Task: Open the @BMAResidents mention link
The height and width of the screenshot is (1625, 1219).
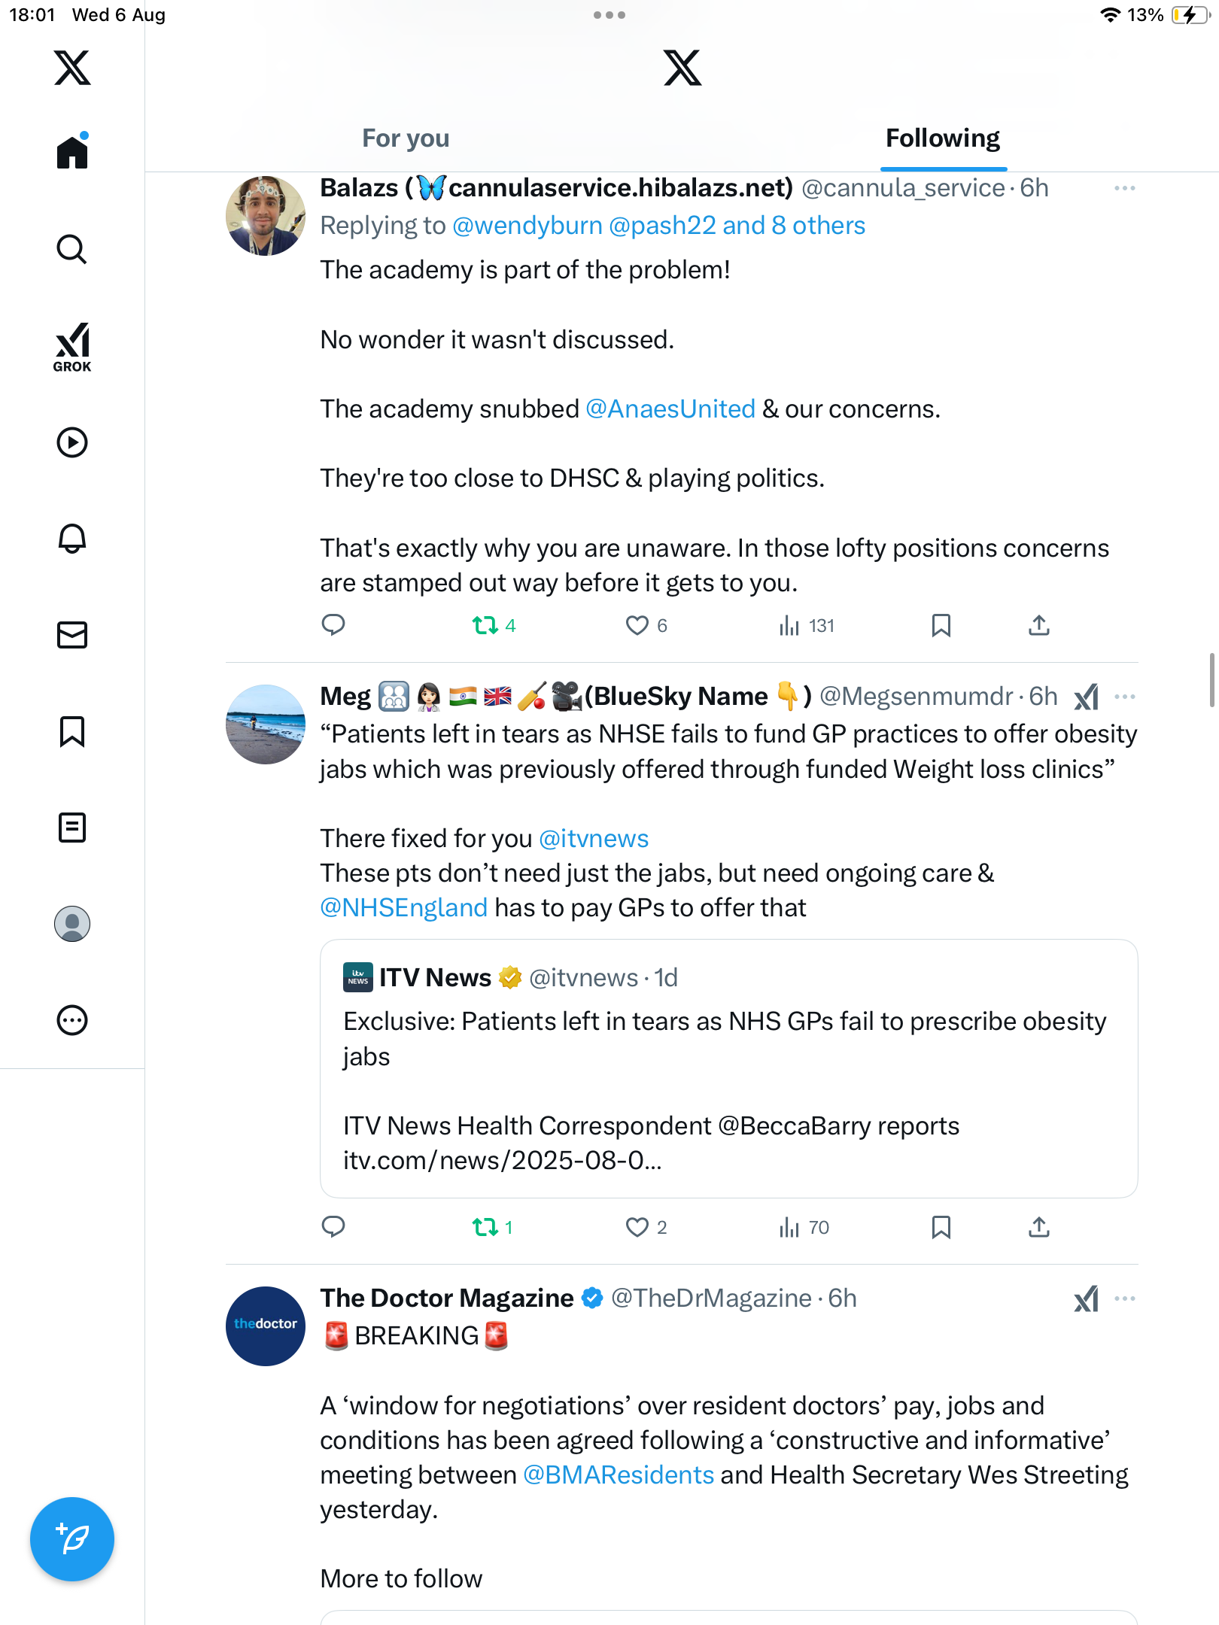Action: tap(618, 1475)
